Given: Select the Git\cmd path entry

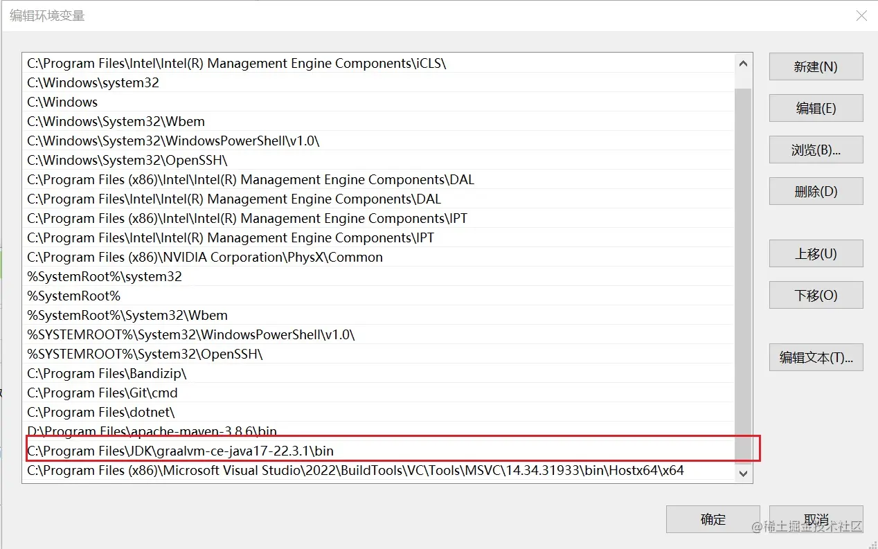Looking at the screenshot, I should [x=379, y=393].
